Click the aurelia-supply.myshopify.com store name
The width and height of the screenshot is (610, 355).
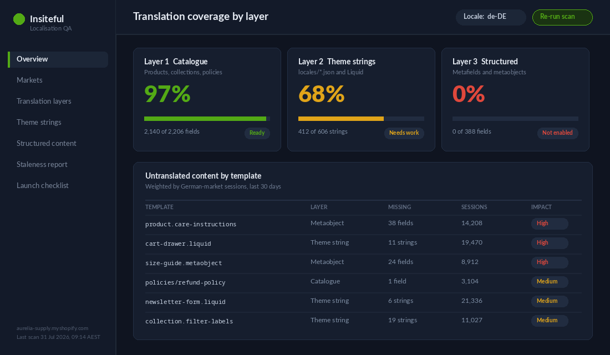[x=53, y=328]
